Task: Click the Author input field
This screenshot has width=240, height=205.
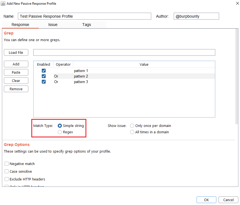Action: 196,16
